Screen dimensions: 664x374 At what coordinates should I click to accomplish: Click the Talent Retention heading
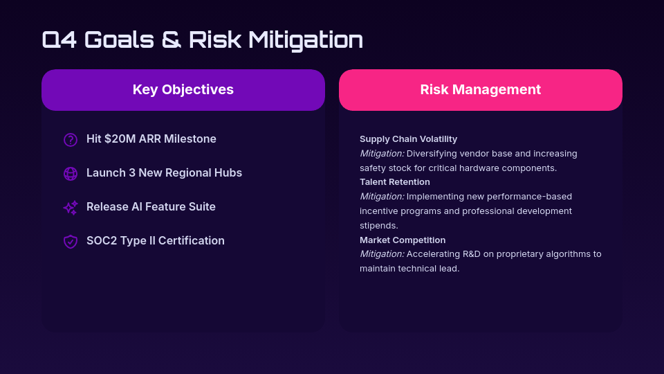pos(395,182)
